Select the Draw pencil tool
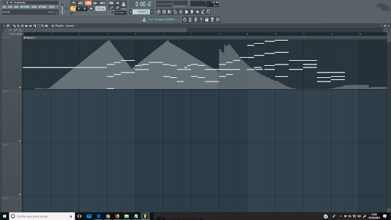Viewport: 391px width, 220px height. pyautogui.click(x=14, y=26)
